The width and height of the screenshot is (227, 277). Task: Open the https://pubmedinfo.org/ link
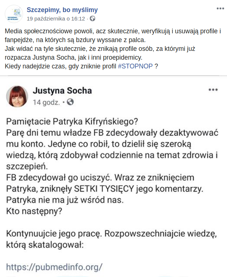[x=54, y=266]
